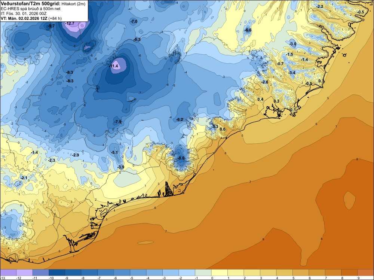Click the -7.9 temperature label
This screenshot has height=280, width=374.
pos(117,122)
